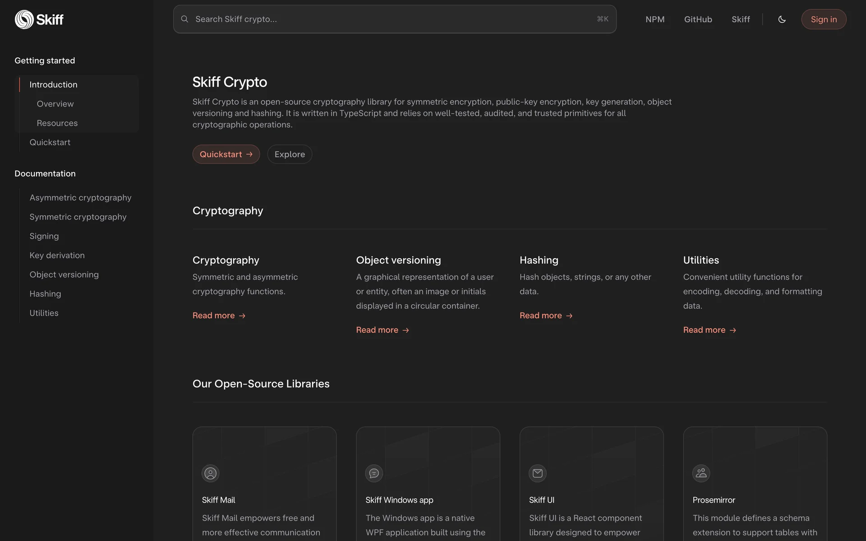This screenshot has height=541, width=866.
Task: Read more about Hashing
Action: (546, 316)
